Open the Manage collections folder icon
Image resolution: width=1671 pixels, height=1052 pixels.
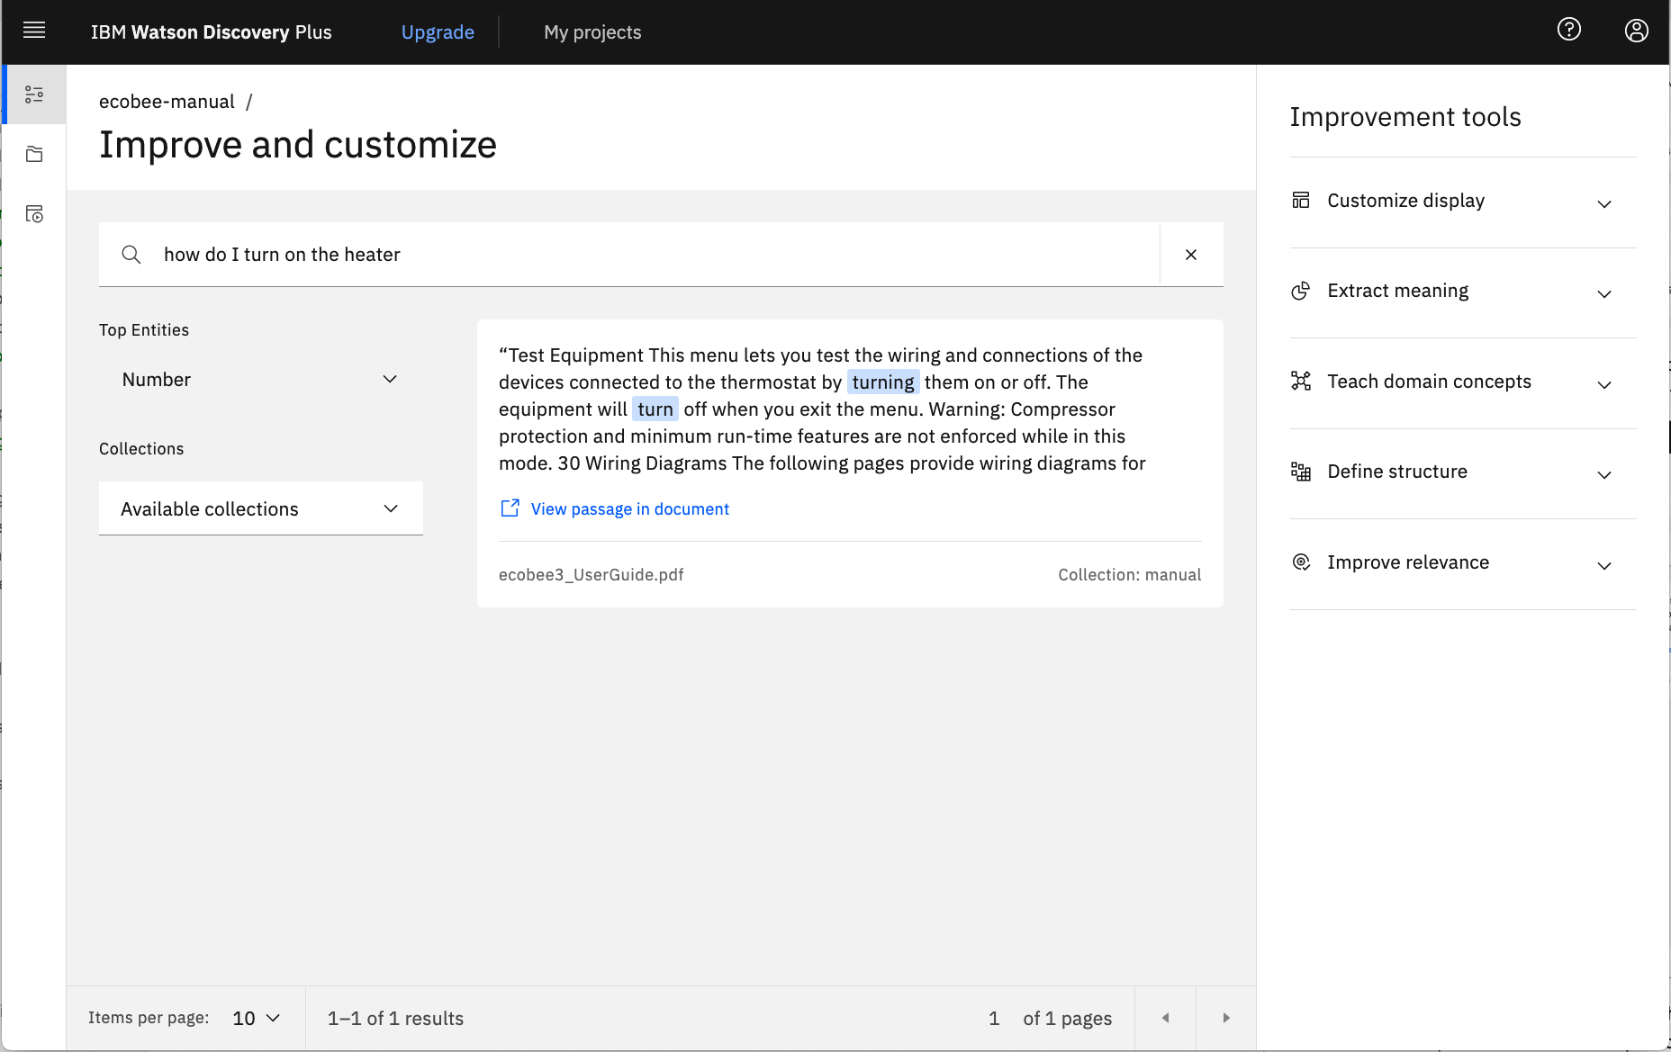point(34,154)
